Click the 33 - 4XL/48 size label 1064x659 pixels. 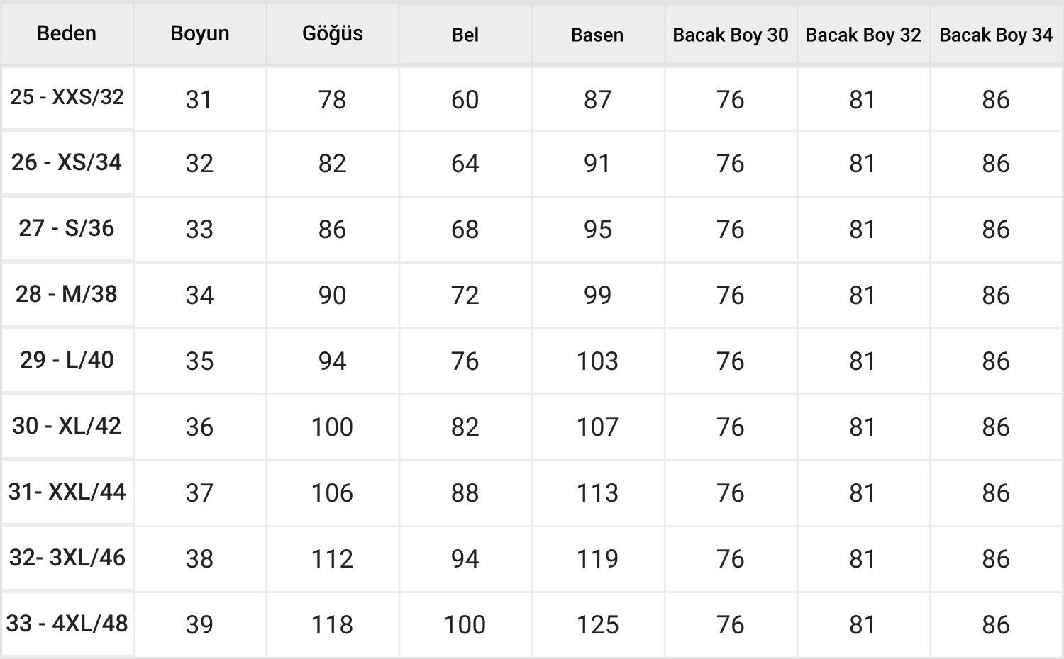point(67,624)
